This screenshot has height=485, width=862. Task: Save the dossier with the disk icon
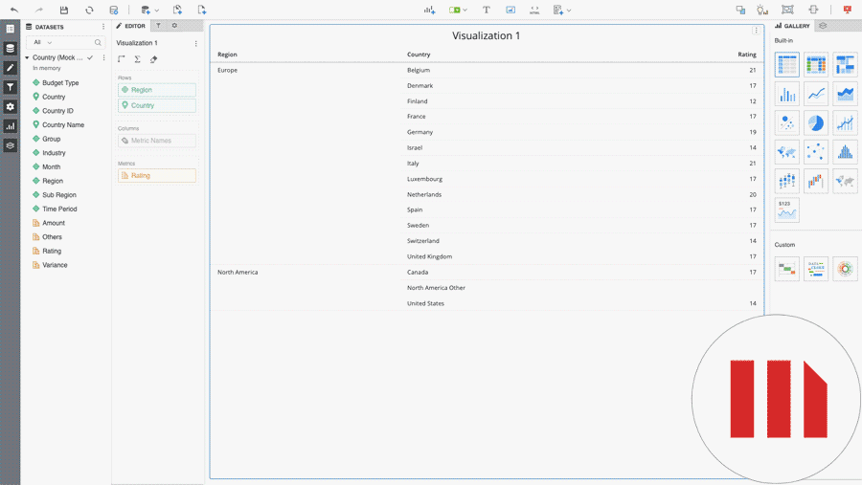click(64, 10)
